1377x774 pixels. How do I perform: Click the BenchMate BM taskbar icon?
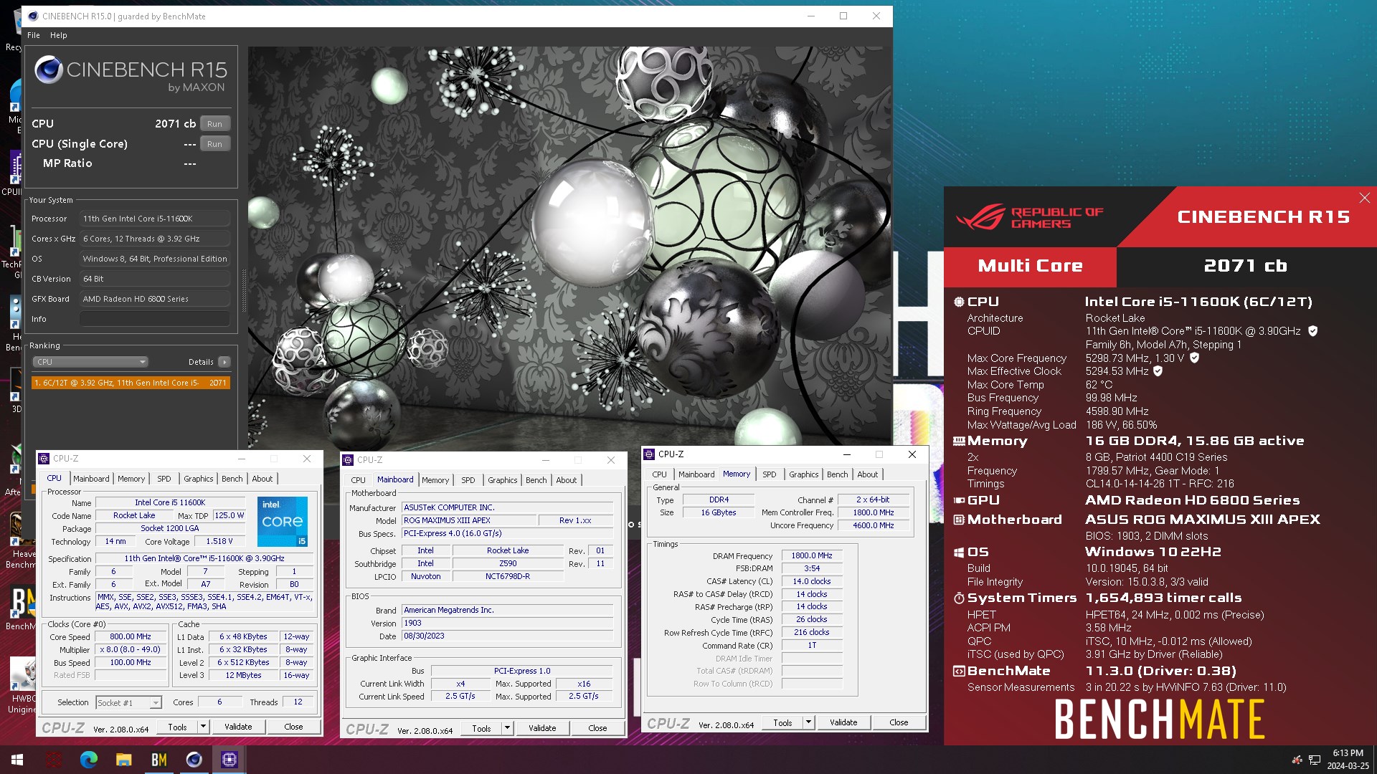coord(159,760)
